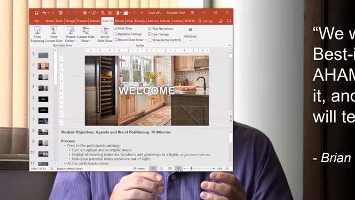Click the Undo arrow icon

44,13
